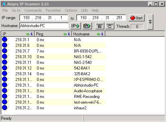Image resolution: width=166 pixels, height=122 pixels.
Task: Click the blue status dot for RME-Recording row
Action: (x=5, y=96)
